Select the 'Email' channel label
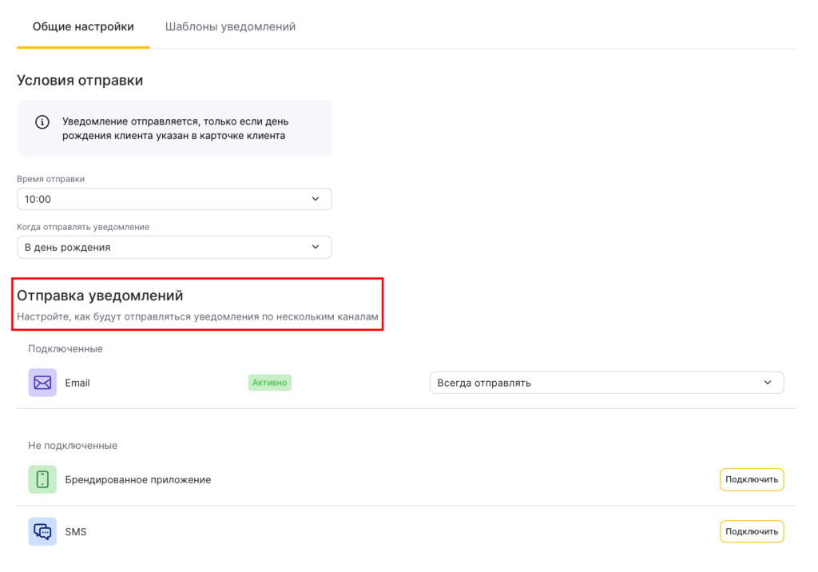Viewport: 818px width, 572px height. (x=77, y=383)
